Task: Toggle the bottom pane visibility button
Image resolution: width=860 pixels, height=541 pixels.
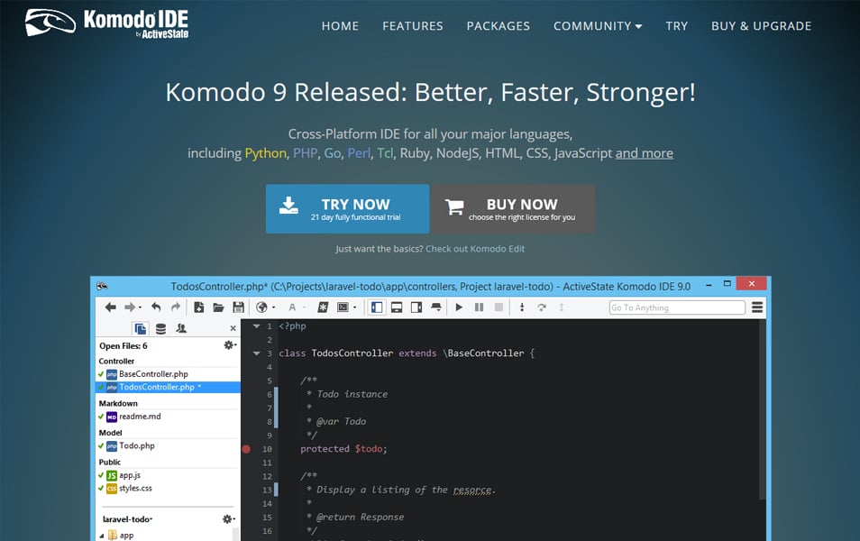Action: click(396, 307)
